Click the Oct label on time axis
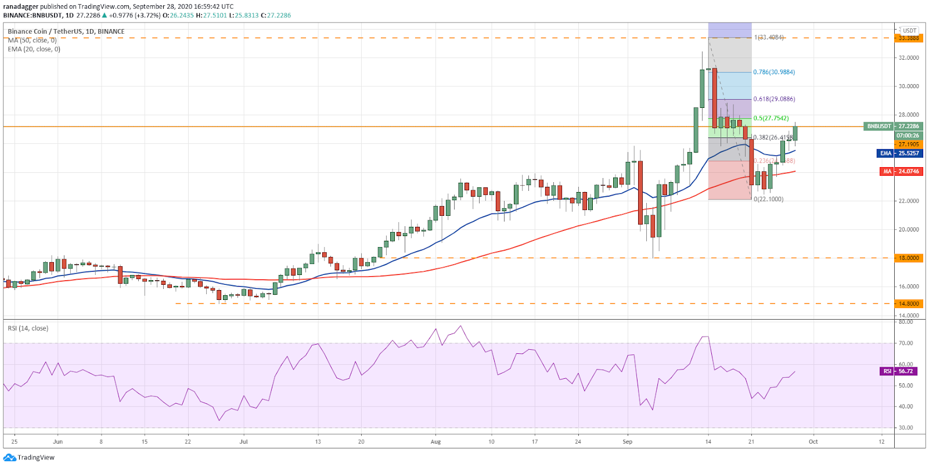 813,441
